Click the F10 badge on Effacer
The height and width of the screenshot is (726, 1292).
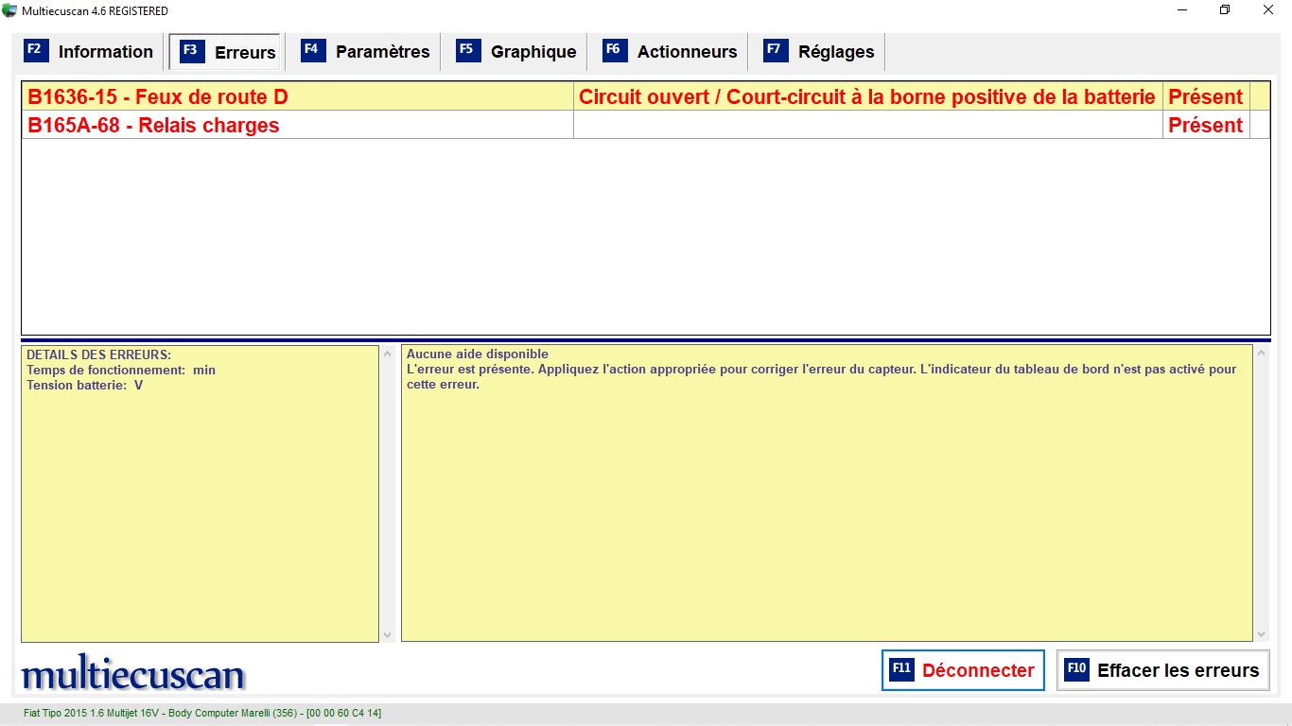(1076, 669)
